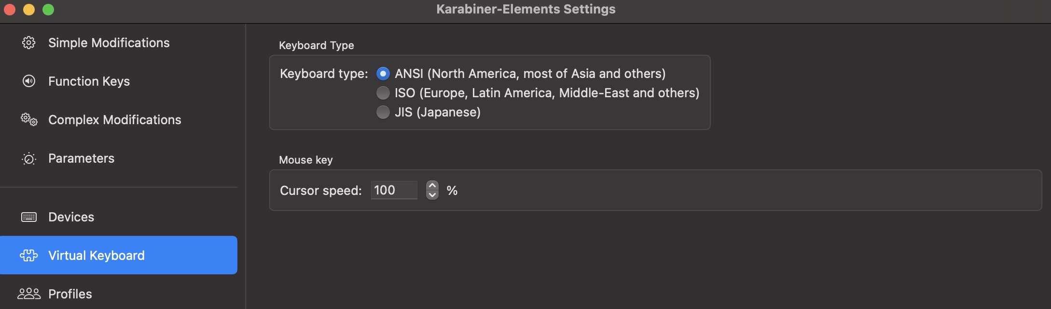1051x309 pixels.
Task: Click the green zoom window button
Action: [48, 10]
